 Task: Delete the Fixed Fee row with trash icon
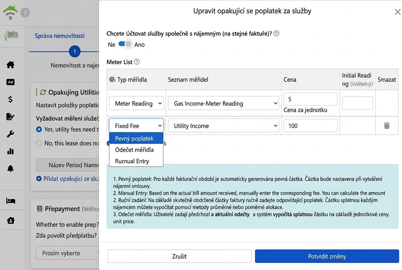[x=387, y=125]
